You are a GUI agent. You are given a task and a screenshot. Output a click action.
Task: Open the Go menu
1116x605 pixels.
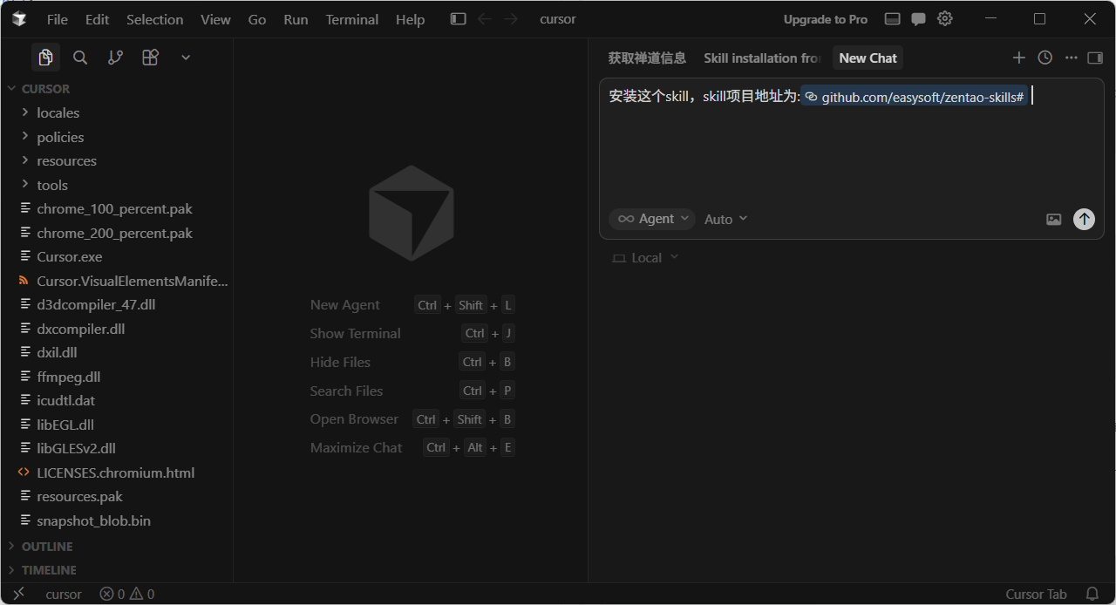(x=257, y=19)
